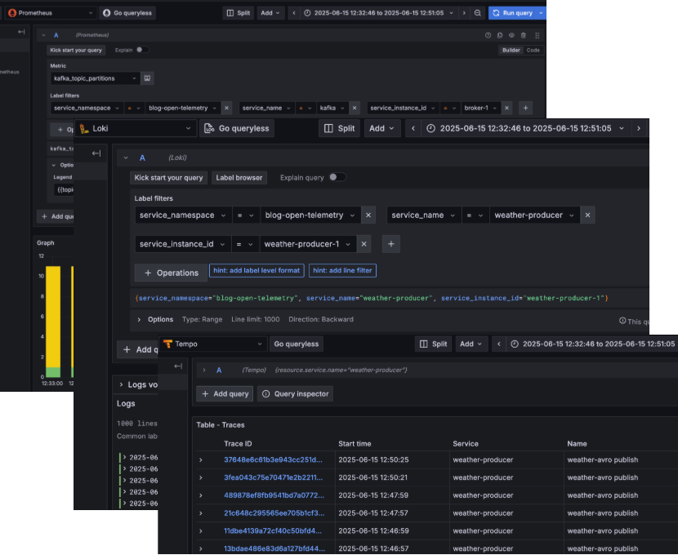Viewport: 678px width, 555px height.
Task: Open trace link starting with 489878ef8fb9541b
Action: tap(274, 495)
